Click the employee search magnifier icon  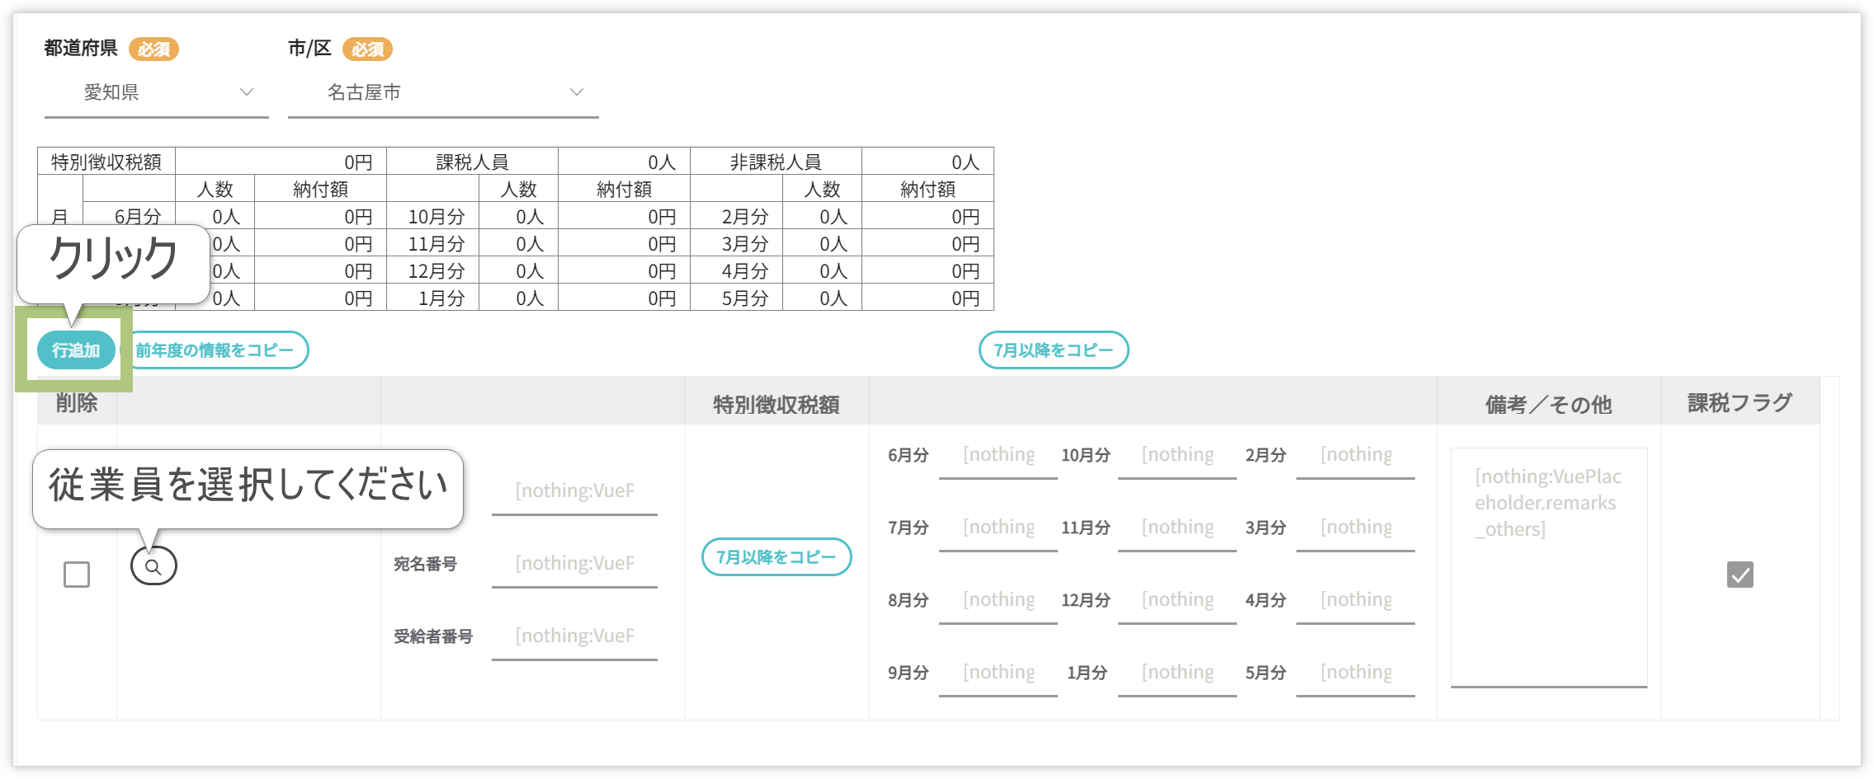click(153, 566)
